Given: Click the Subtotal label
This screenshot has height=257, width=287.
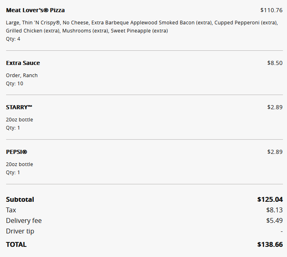Looking at the screenshot, I should tap(20, 199).
